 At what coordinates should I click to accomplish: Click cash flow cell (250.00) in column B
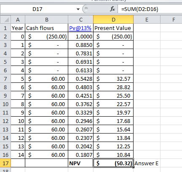[x=47, y=36]
